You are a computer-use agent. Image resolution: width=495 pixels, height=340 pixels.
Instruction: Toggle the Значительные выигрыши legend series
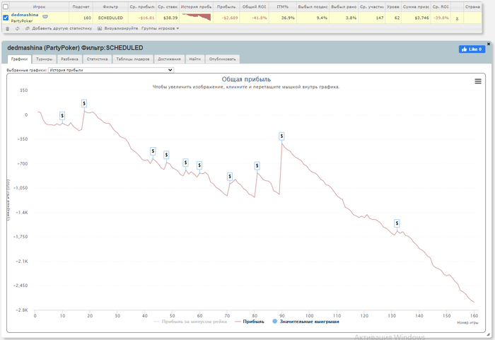[305, 322]
